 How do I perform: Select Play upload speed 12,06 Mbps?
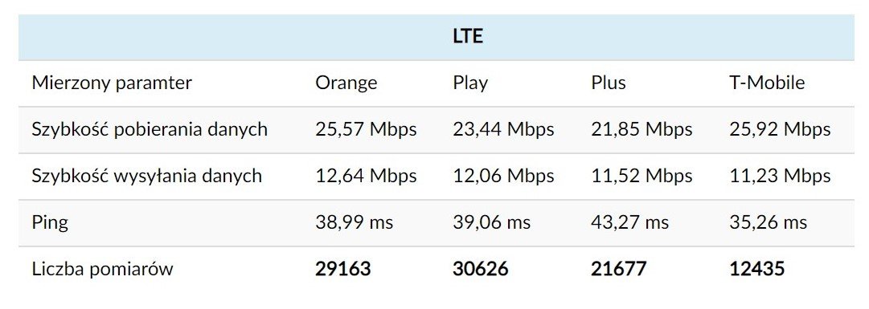pos(503,176)
